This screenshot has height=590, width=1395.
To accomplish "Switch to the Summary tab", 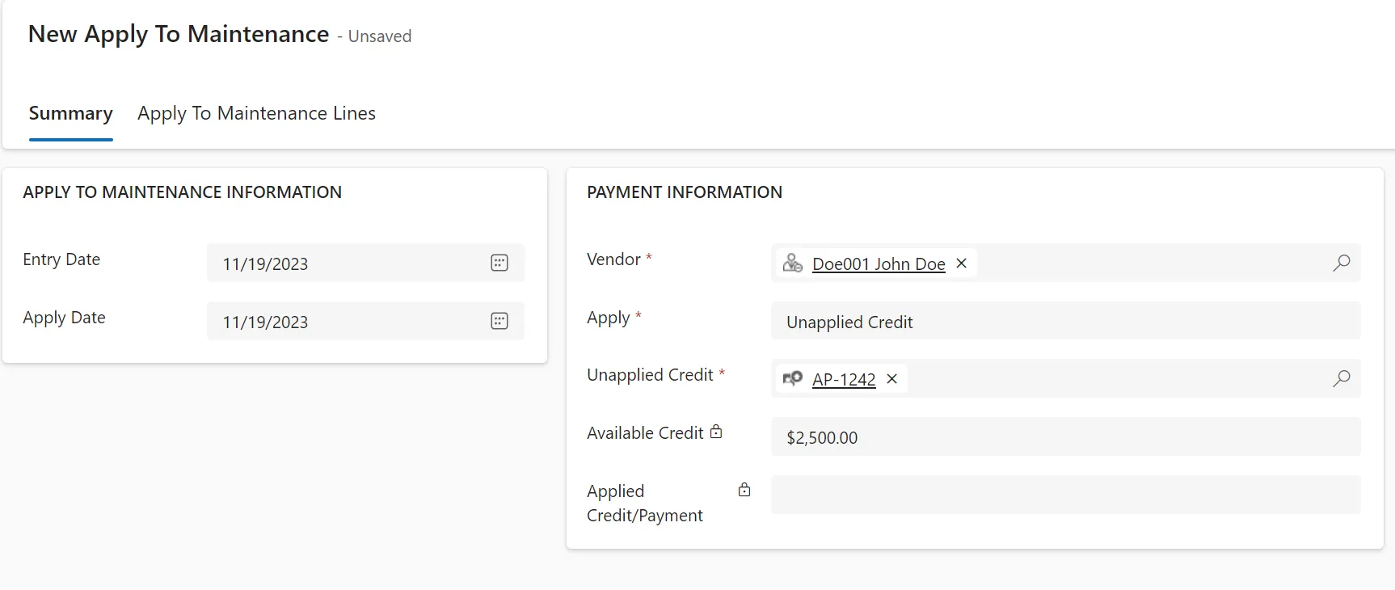I will click(71, 113).
